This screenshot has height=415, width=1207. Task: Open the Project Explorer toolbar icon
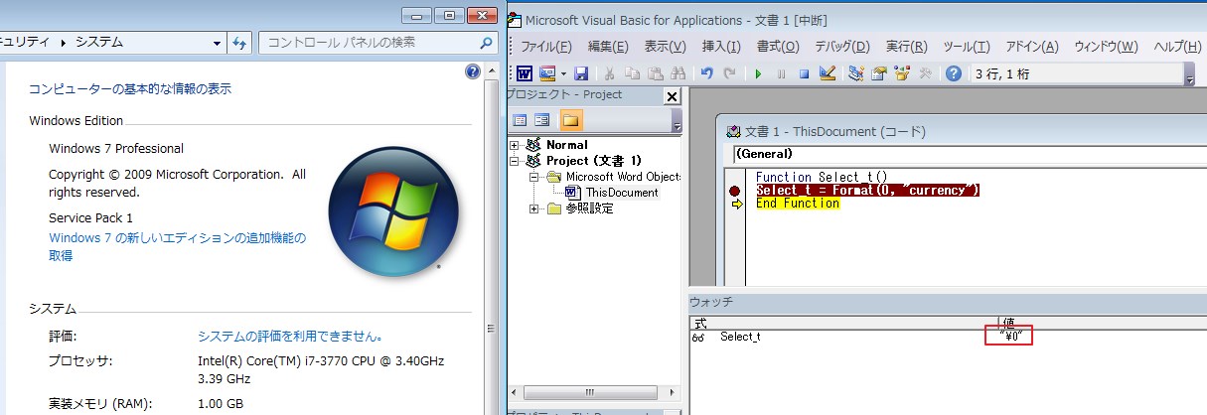click(x=856, y=73)
